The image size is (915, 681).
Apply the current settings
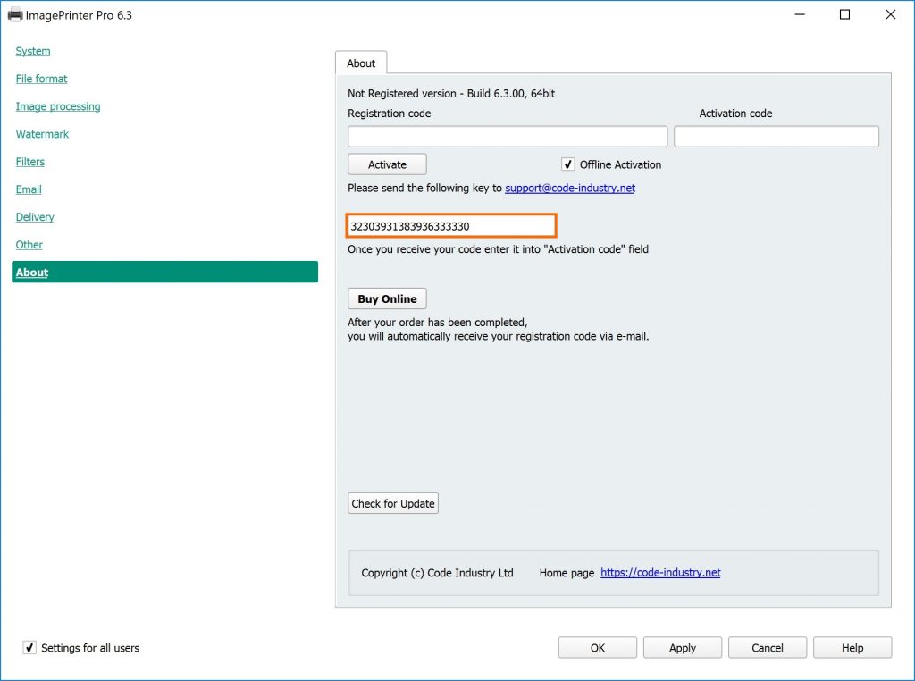tap(682, 647)
